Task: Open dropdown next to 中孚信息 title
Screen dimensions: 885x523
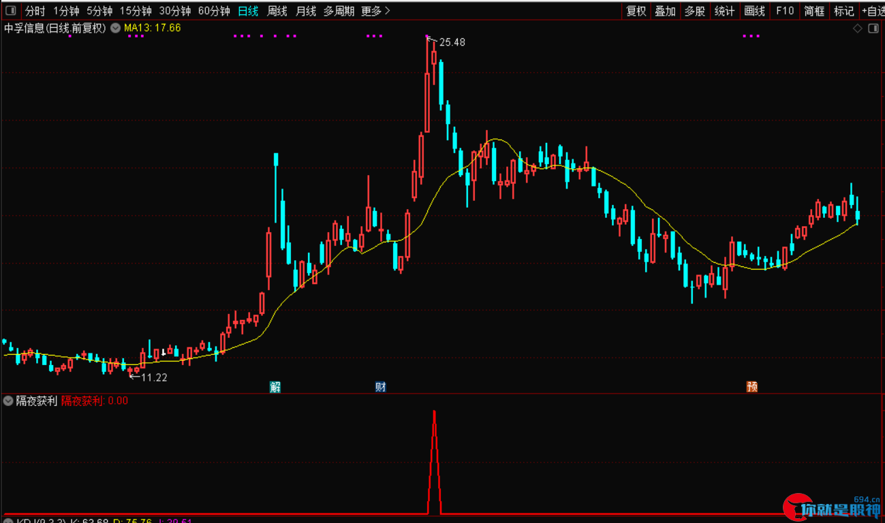Action: coord(115,28)
